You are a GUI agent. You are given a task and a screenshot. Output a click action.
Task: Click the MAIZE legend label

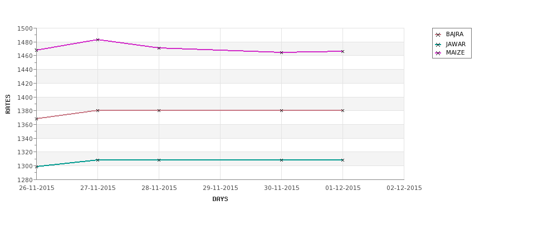[x=455, y=53]
